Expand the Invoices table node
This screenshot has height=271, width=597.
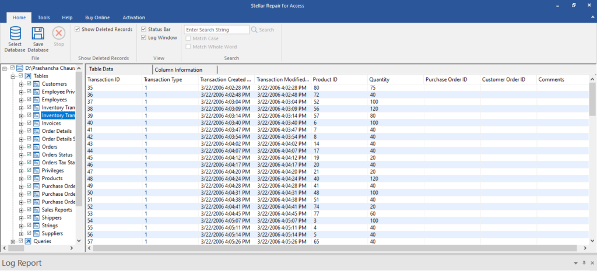(x=21, y=124)
